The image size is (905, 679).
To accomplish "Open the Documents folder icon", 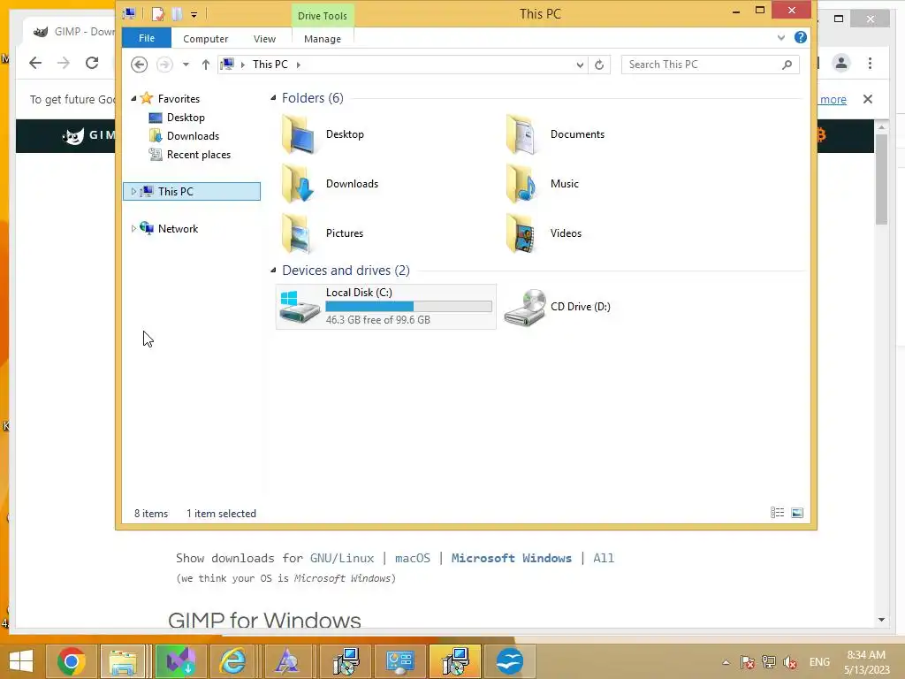I will pos(521,134).
